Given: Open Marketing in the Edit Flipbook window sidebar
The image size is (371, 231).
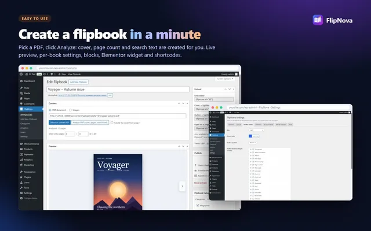Looking at the screenshot, I should pos(28,165).
